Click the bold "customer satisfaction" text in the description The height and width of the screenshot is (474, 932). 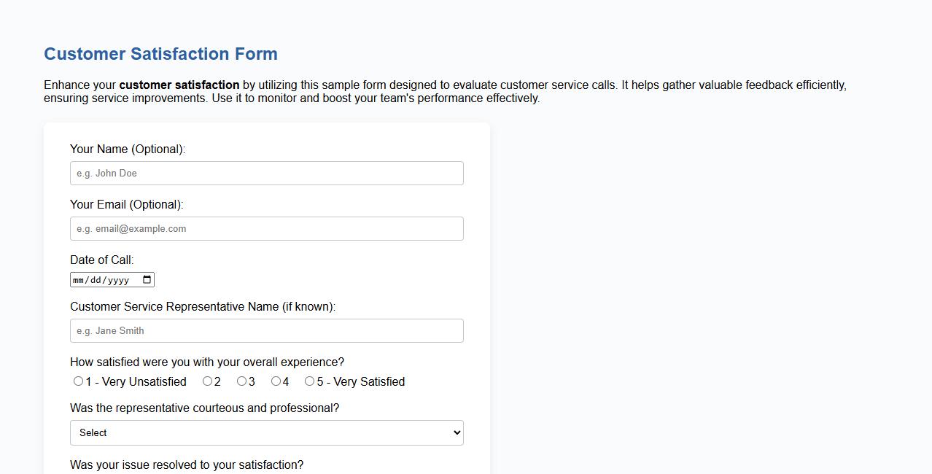coord(179,85)
